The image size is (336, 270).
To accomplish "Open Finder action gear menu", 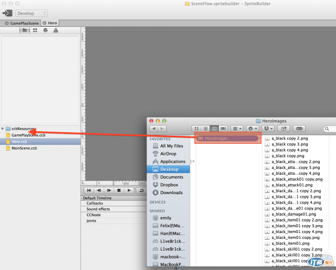I will pyautogui.click(x=252, y=128).
